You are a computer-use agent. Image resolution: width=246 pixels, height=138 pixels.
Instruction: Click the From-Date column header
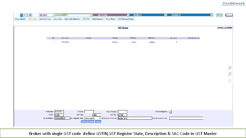click(65, 38)
